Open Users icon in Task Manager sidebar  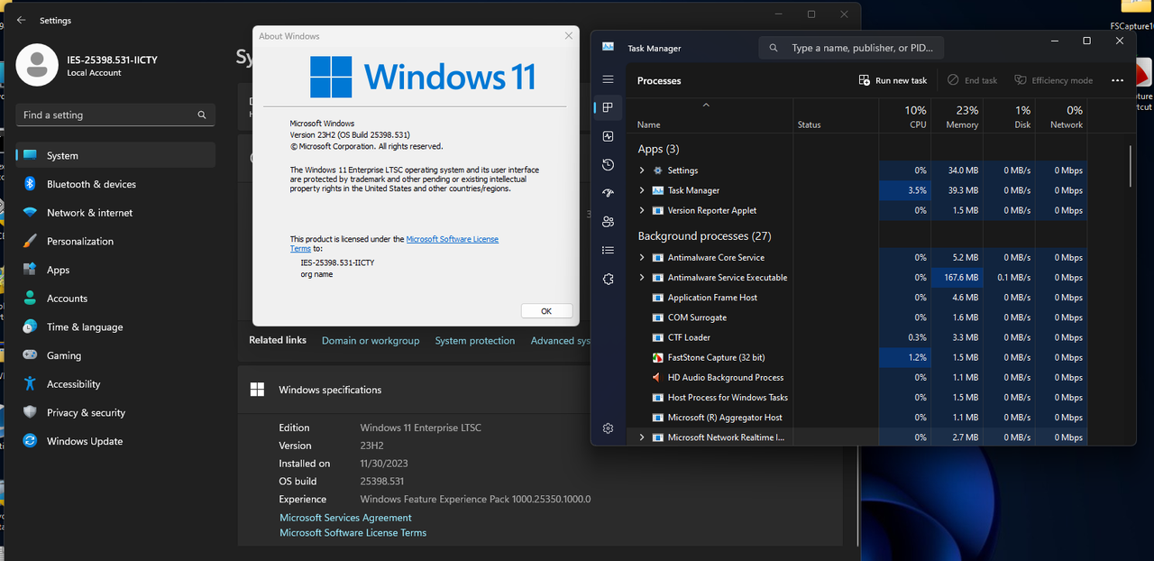[x=608, y=222]
